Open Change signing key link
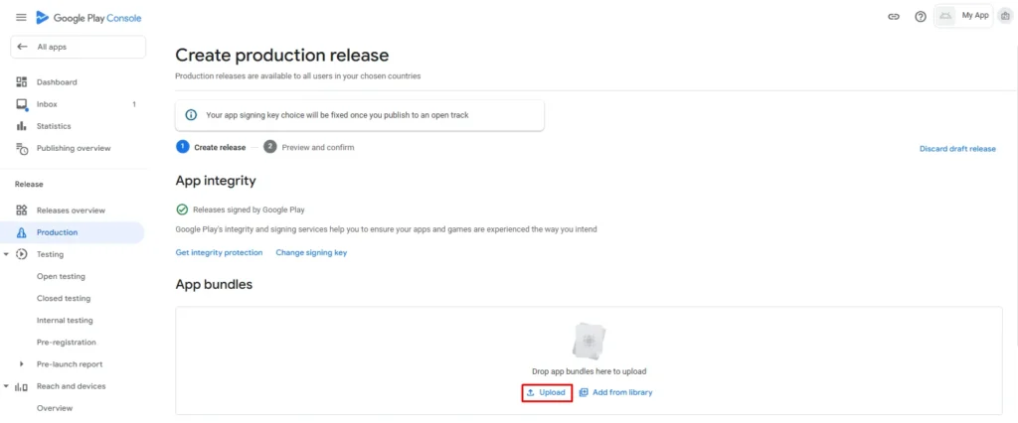Viewport: 1018px width, 423px height. click(x=311, y=252)
